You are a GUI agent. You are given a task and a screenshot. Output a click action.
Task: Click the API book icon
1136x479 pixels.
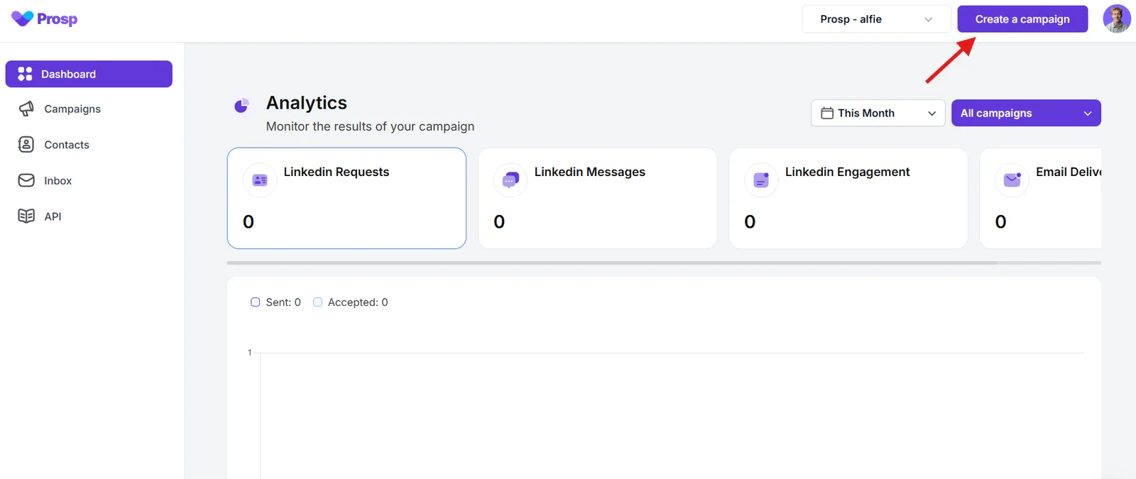(26, 216)
